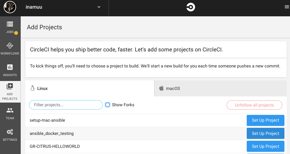This screenshot has height=154, width=290.
Task: Set up project for GR-CITRUS-HELLOWORLD
Action: (x=265, y=146)
